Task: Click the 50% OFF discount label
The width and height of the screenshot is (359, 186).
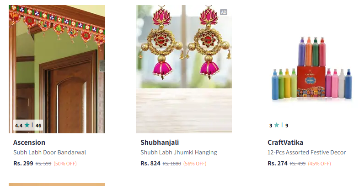Action: pos(65,164)
